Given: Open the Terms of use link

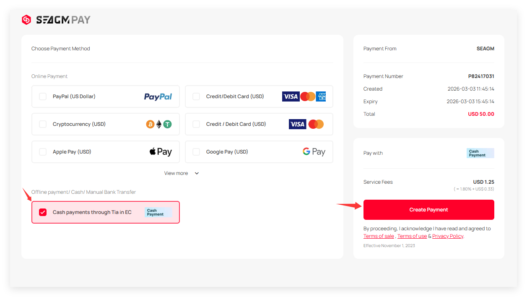Looking at the screenshot, I should point(412,236).
